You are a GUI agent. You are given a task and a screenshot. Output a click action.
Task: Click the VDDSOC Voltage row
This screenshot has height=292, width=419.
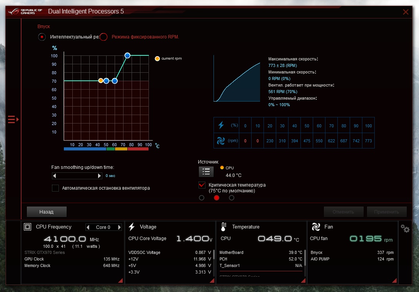[170, 252]
